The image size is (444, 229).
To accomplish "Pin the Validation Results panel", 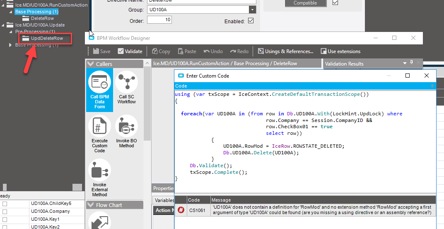I will pyautogui.click(x=411, y=63).
